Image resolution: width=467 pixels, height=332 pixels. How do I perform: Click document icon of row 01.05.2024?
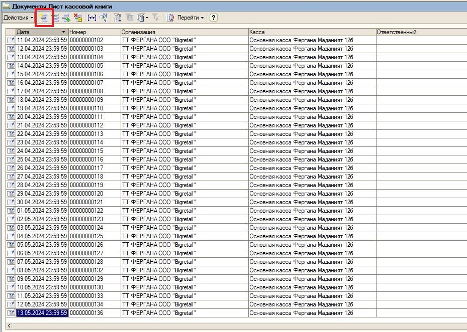click(x=11, y=211)
